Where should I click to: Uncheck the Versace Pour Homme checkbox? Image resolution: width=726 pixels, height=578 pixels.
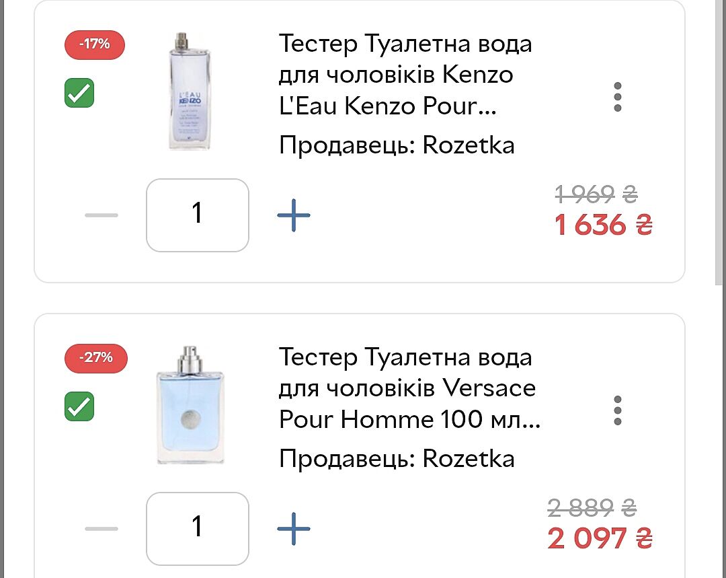(79, 406)
